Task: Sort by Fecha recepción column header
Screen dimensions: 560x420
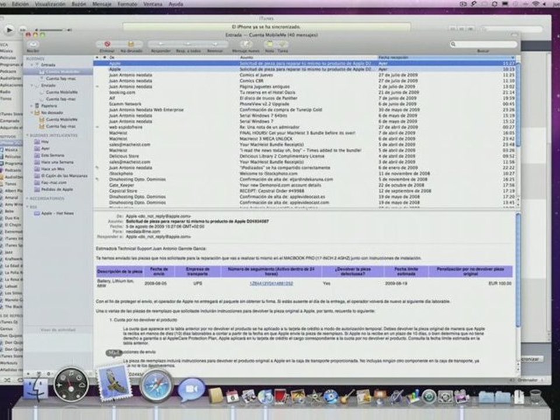Action: [x=446, y=57]
